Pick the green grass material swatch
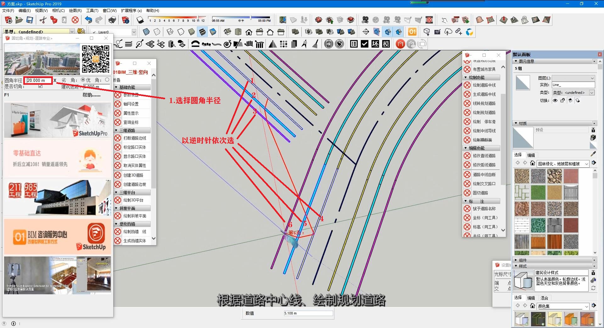The image size is (604, 328). (x=538, y=192)
